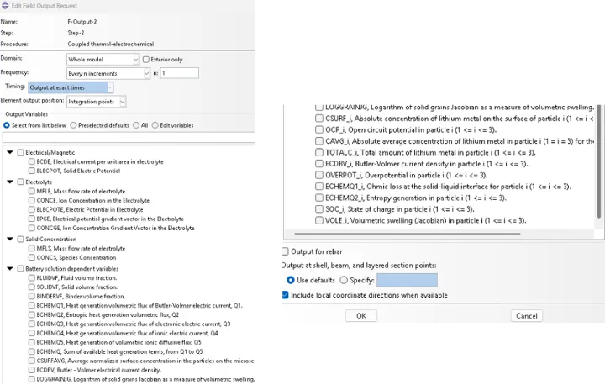Select the Preselected defaults radio option

[x=73, y=125]
